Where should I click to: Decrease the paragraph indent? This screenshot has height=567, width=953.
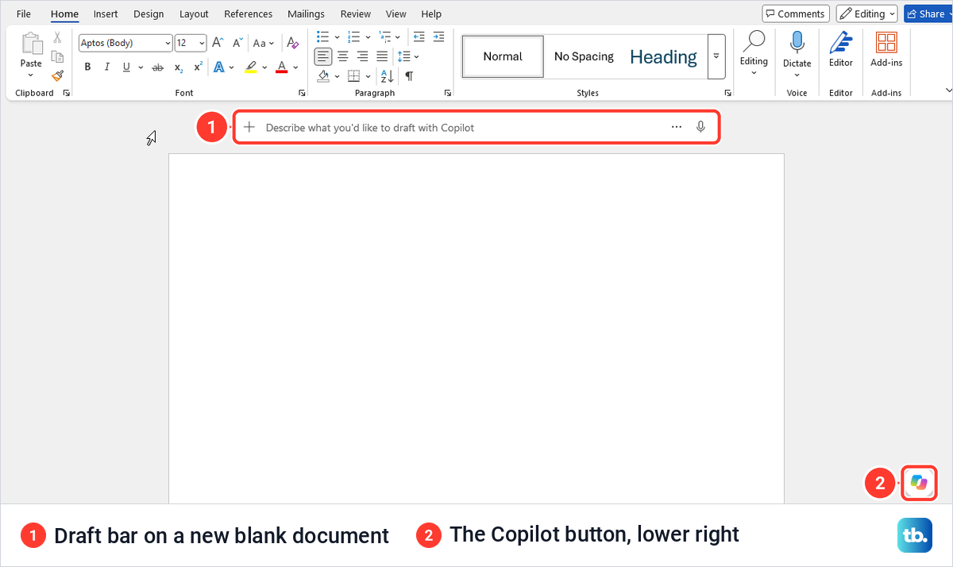coord(419,37)
